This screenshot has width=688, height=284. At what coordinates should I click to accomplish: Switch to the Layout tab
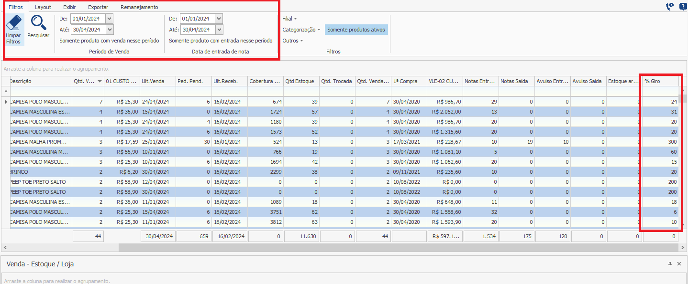click(x=43, y=7)
